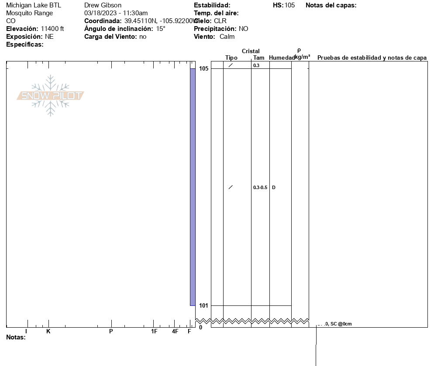Click the Humedad column header
Screen dimensions: 434x366
point(282,58)
